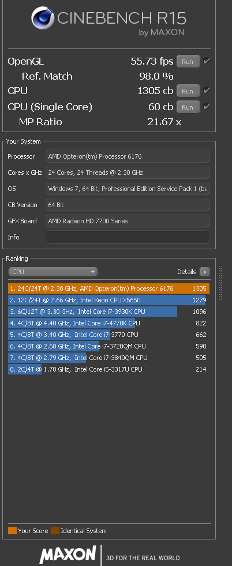Run the CPU Single Core benchmark

188,107
